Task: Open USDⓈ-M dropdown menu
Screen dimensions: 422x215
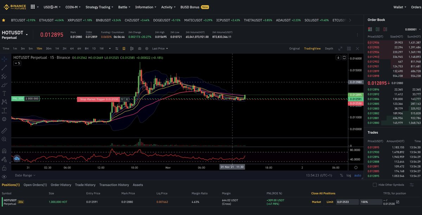Action: tap(52, 7)
